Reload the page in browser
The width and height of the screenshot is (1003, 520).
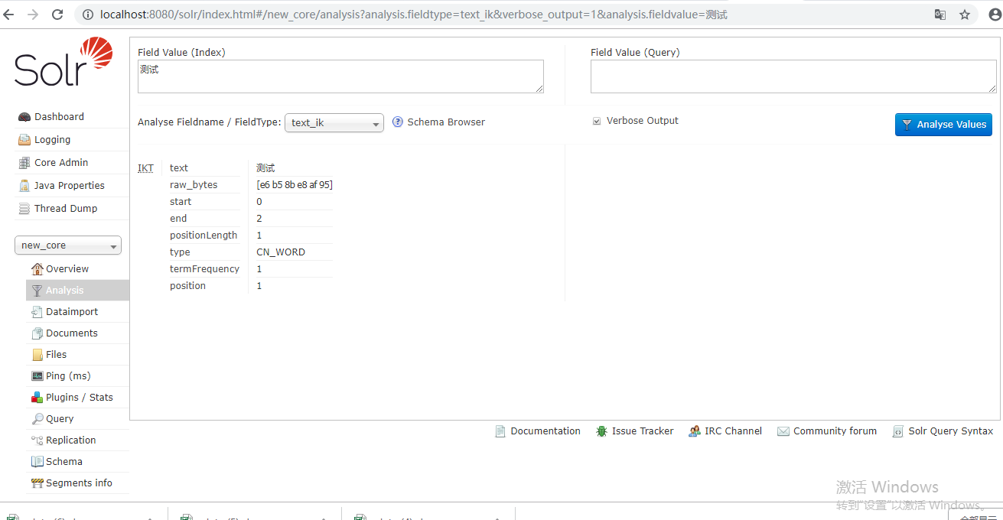coord(57,15)
